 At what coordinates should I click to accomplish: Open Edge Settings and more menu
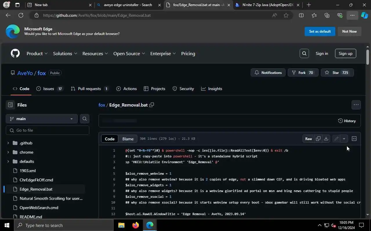(x=352, y=15)
